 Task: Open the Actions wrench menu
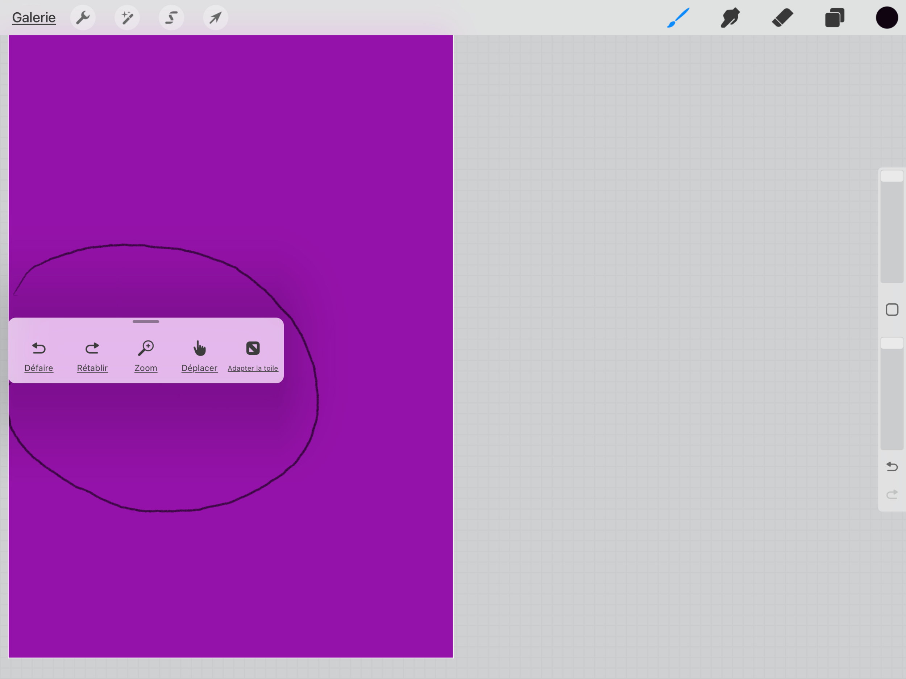coord(83,18)
